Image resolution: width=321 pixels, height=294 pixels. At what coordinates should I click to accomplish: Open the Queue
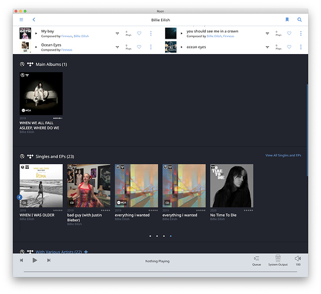point(256,260)
